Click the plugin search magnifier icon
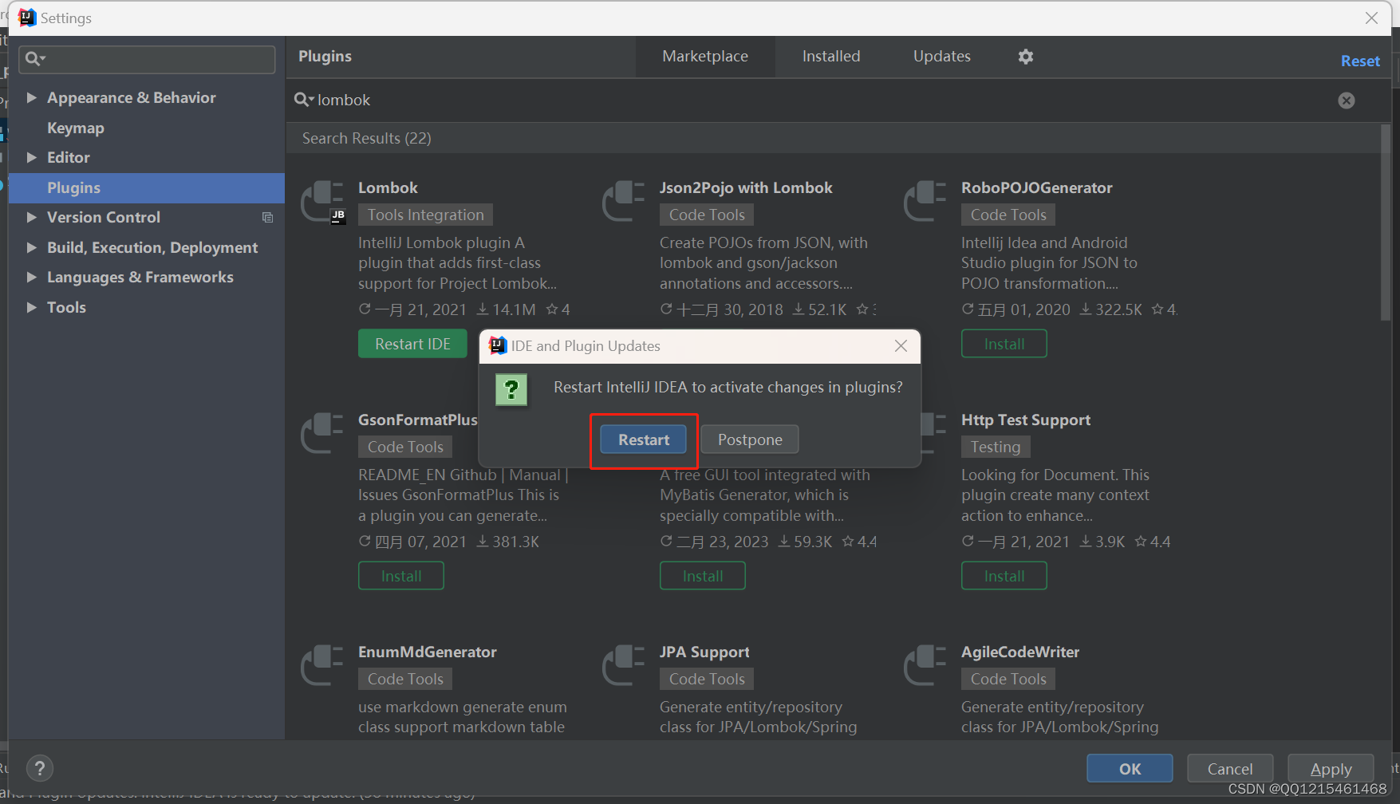 304,100
